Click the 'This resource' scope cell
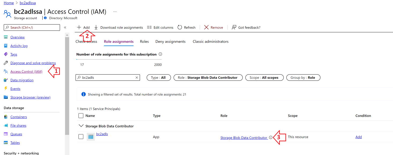Screen dimensions: 393x155 [298, 137]
